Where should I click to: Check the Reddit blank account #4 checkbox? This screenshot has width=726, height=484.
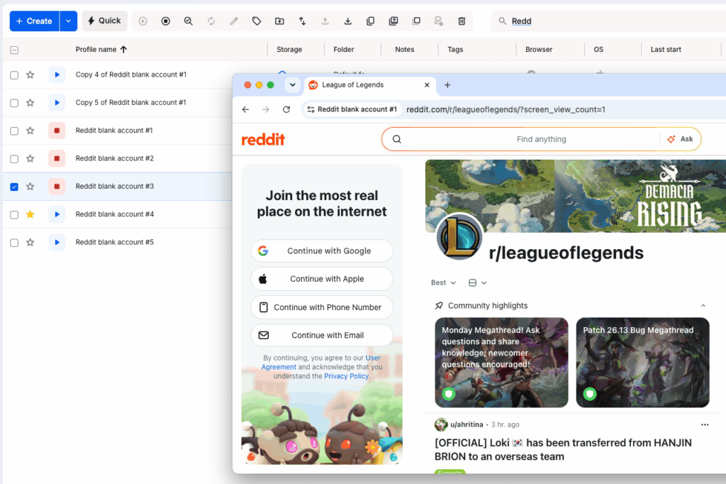click(14, 214)
